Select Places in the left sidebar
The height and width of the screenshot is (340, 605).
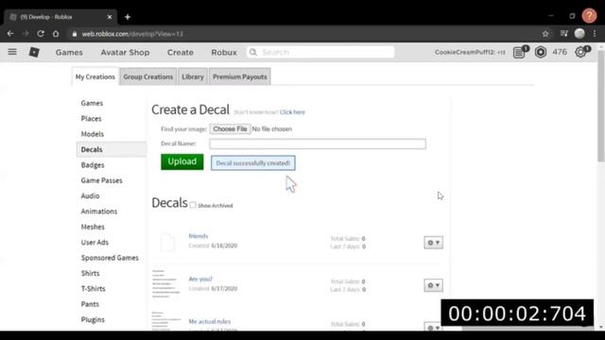coord(91,118)
